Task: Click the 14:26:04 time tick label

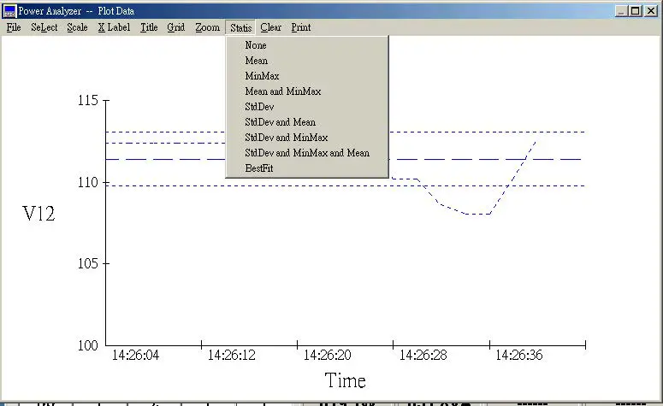Action: click(x=135, y=356)
